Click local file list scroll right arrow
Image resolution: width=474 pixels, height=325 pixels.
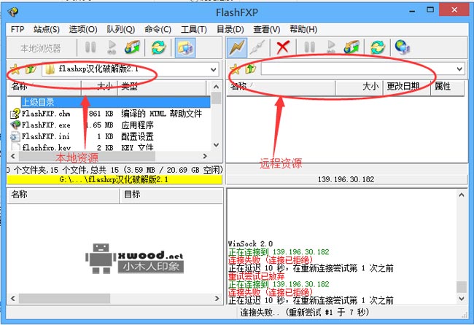coord(205,156)
